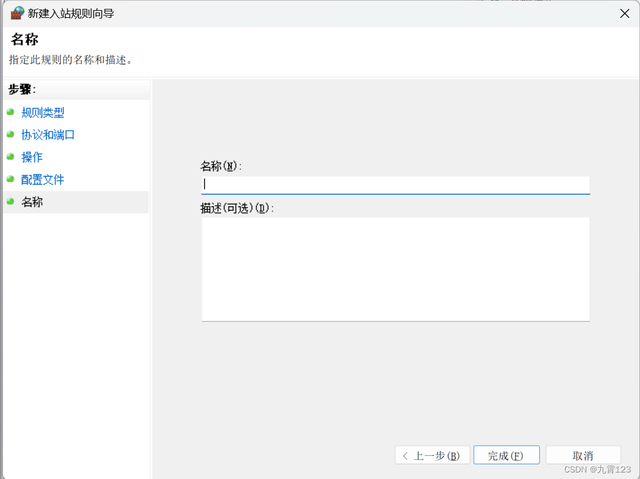This screenshot has height=479, width=640.
Task: Click into the 描述(可选)(D) text area
Action: [x=396, y=269]
